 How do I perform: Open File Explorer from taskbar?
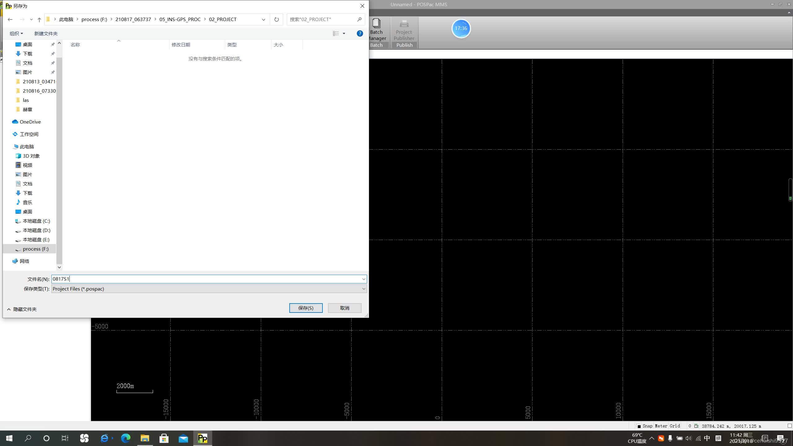point(145,438)
